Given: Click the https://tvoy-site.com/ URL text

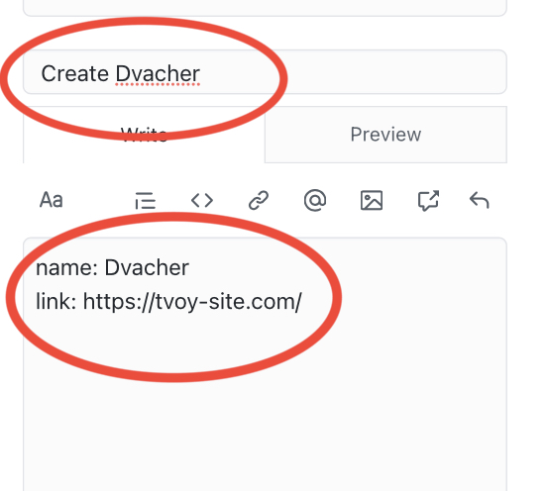Looking at the screenshot, I should point(192,301).
